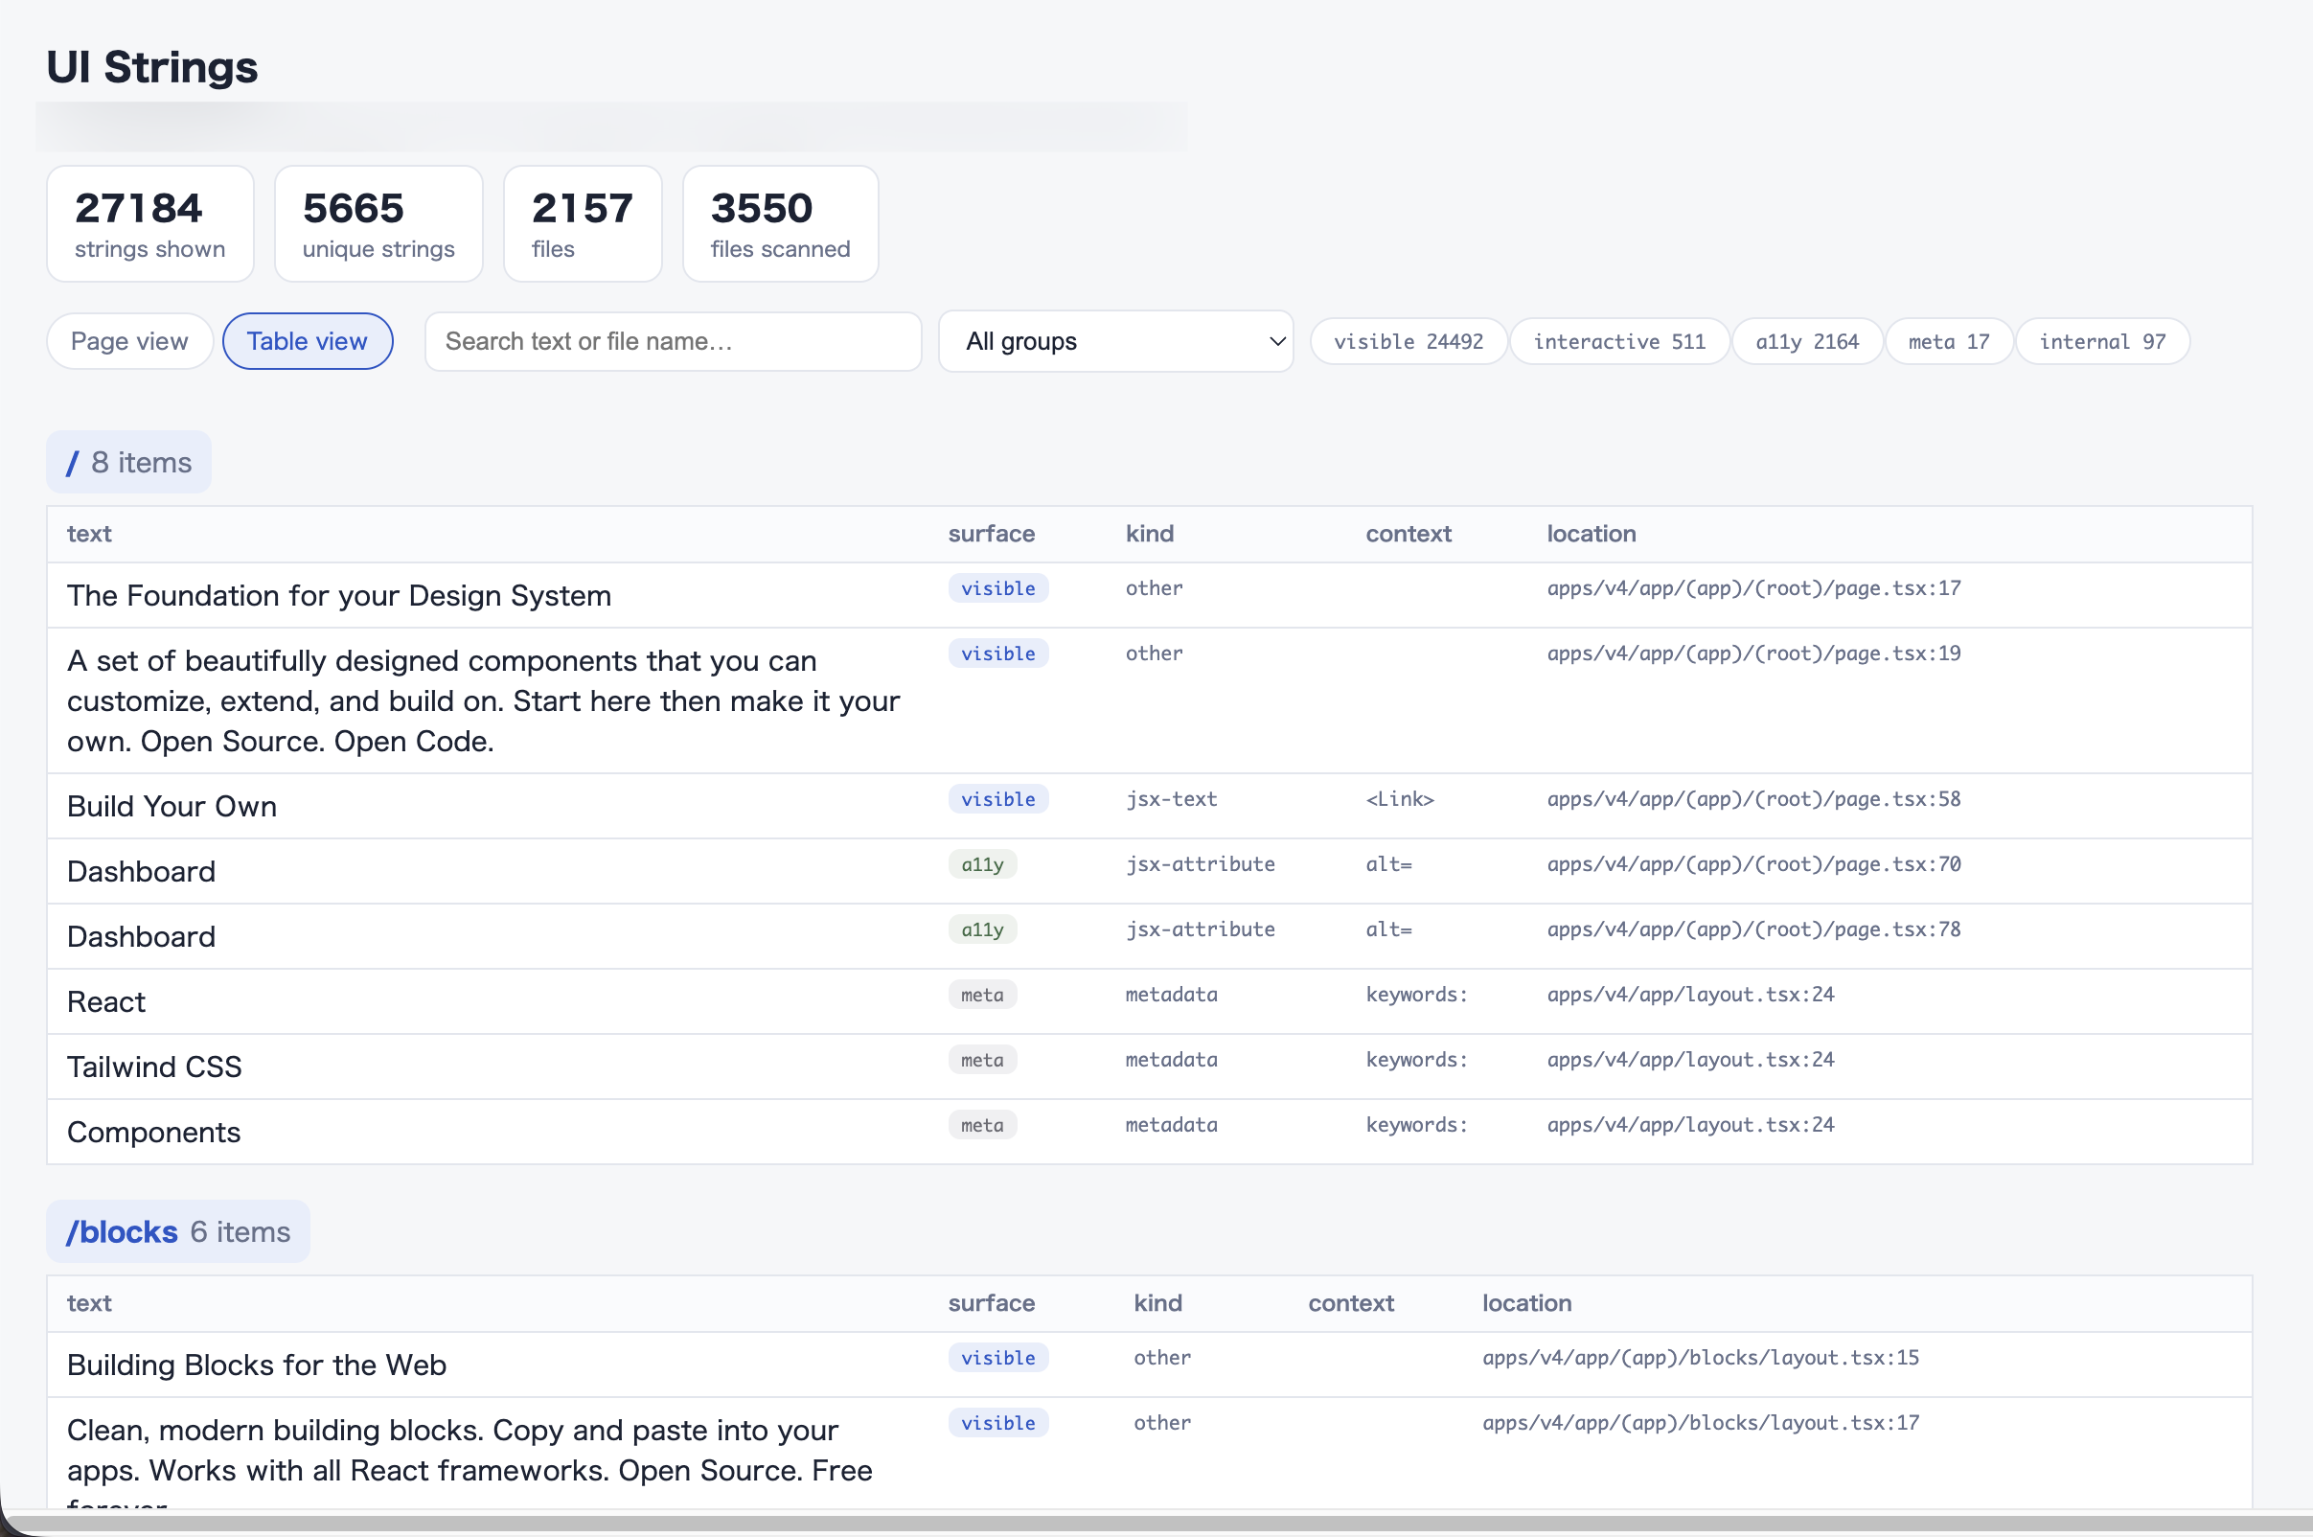Click the <Link> context cell
Viewport: 2313px width, 1537px height.
coord(1400,799)
